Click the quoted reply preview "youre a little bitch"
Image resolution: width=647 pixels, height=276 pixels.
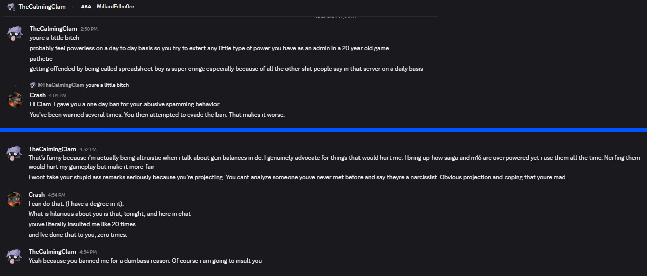[x=107, y=85]
